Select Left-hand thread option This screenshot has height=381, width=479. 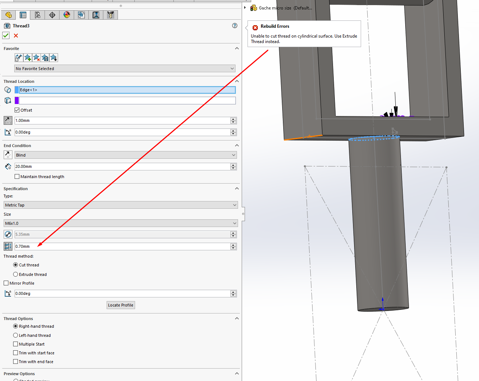(x=15, y=335)
